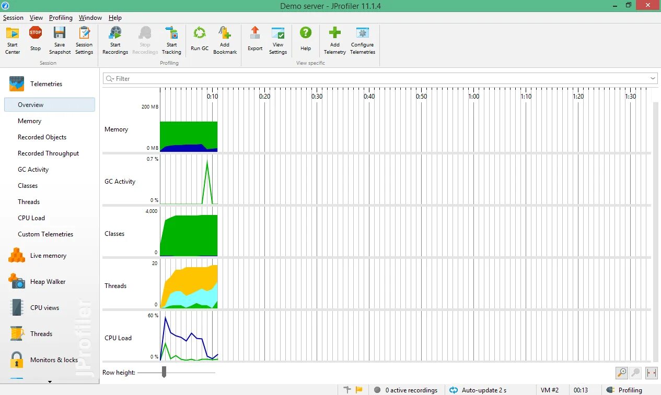Toggle the zoom-in magnifier in the corner

pos(621,373)
